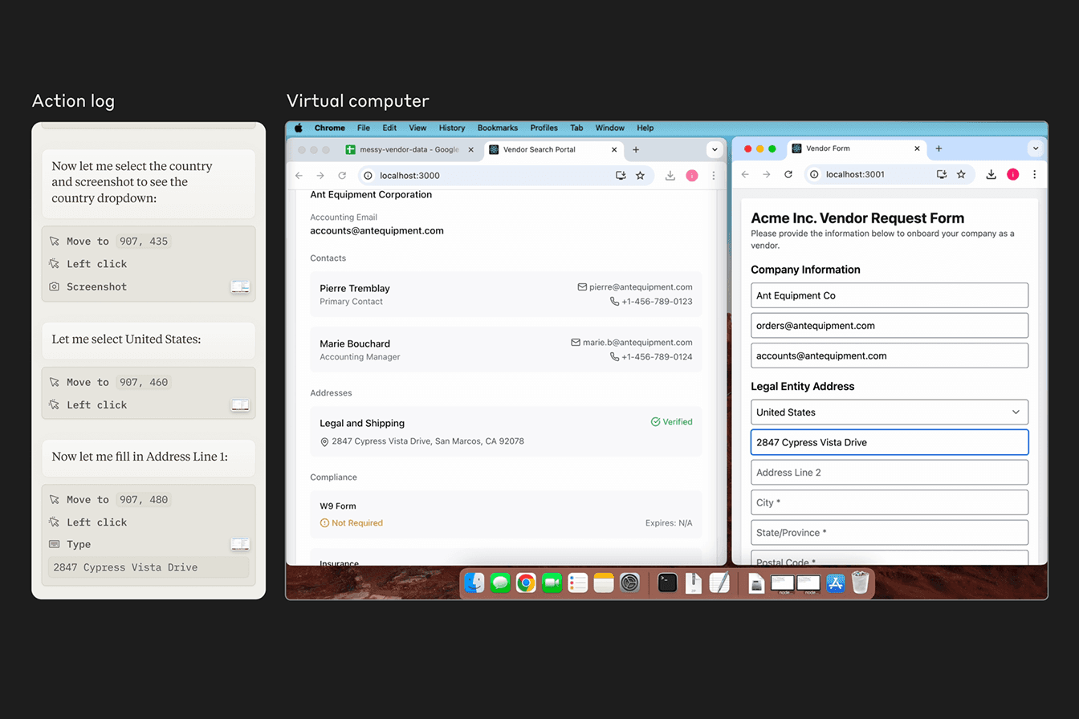The width and height of the screenshot is (1079, 719).
Task: Click the site info icon beside localhost:3000
Action: click(x=368, y=176)
